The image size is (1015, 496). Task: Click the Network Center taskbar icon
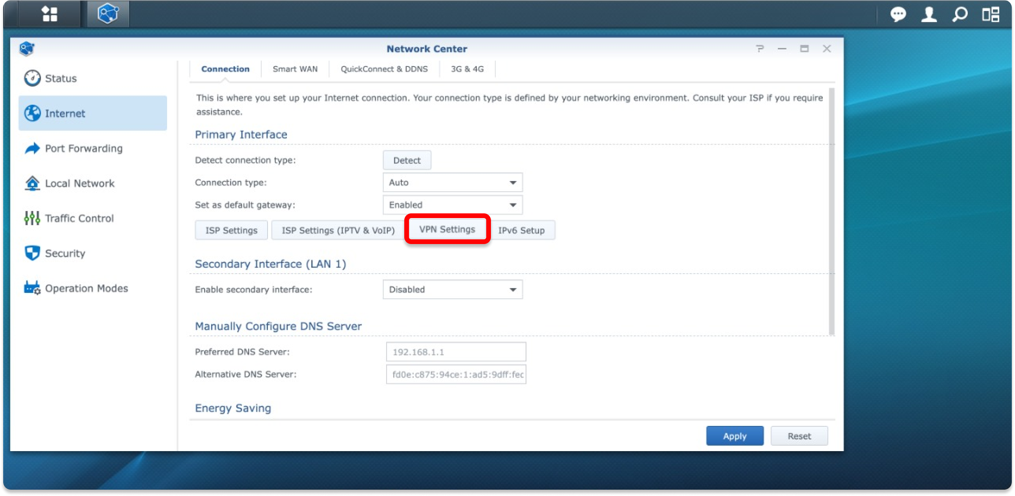[108, 14]
